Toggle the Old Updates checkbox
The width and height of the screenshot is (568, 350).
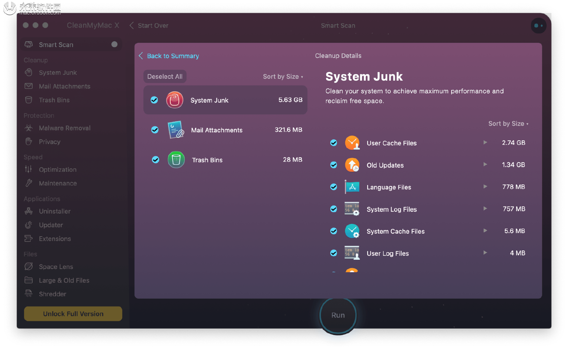[333, 165]
